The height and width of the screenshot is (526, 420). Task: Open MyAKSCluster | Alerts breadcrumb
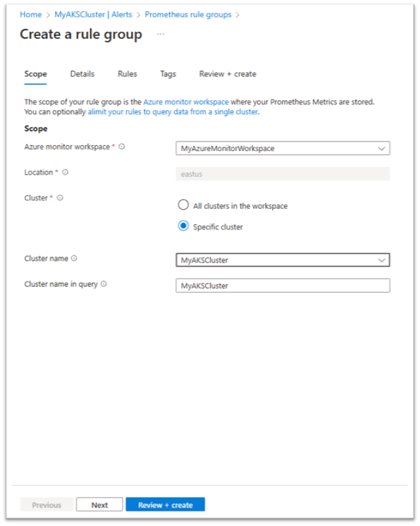click(x=93, y=14)
